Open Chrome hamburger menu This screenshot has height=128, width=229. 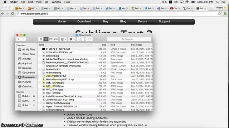225,14
